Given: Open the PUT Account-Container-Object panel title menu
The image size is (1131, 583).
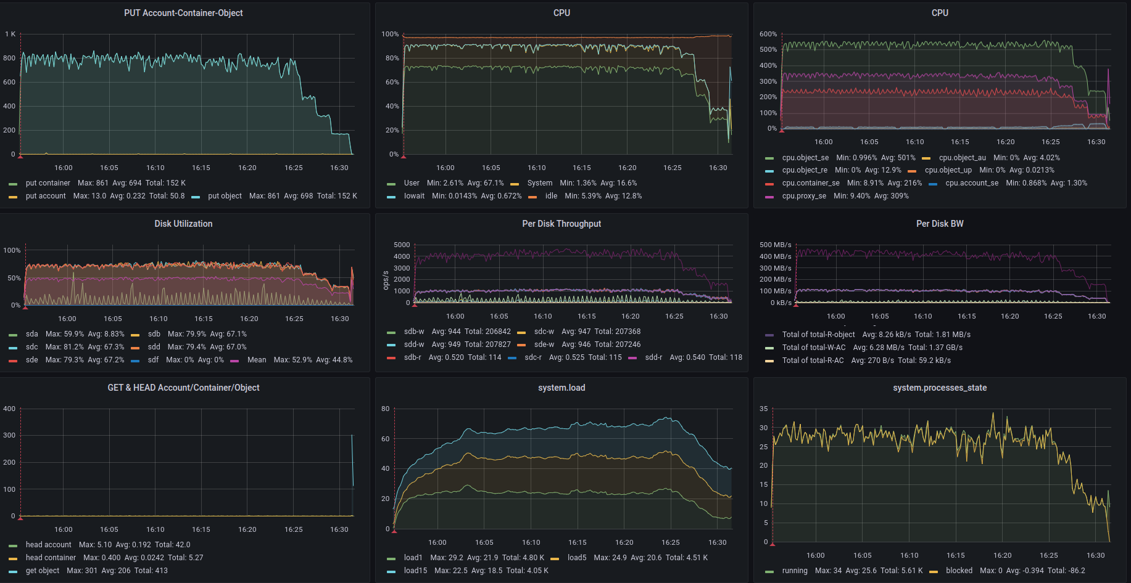Looking at the screenshot, I should point(183,13).
